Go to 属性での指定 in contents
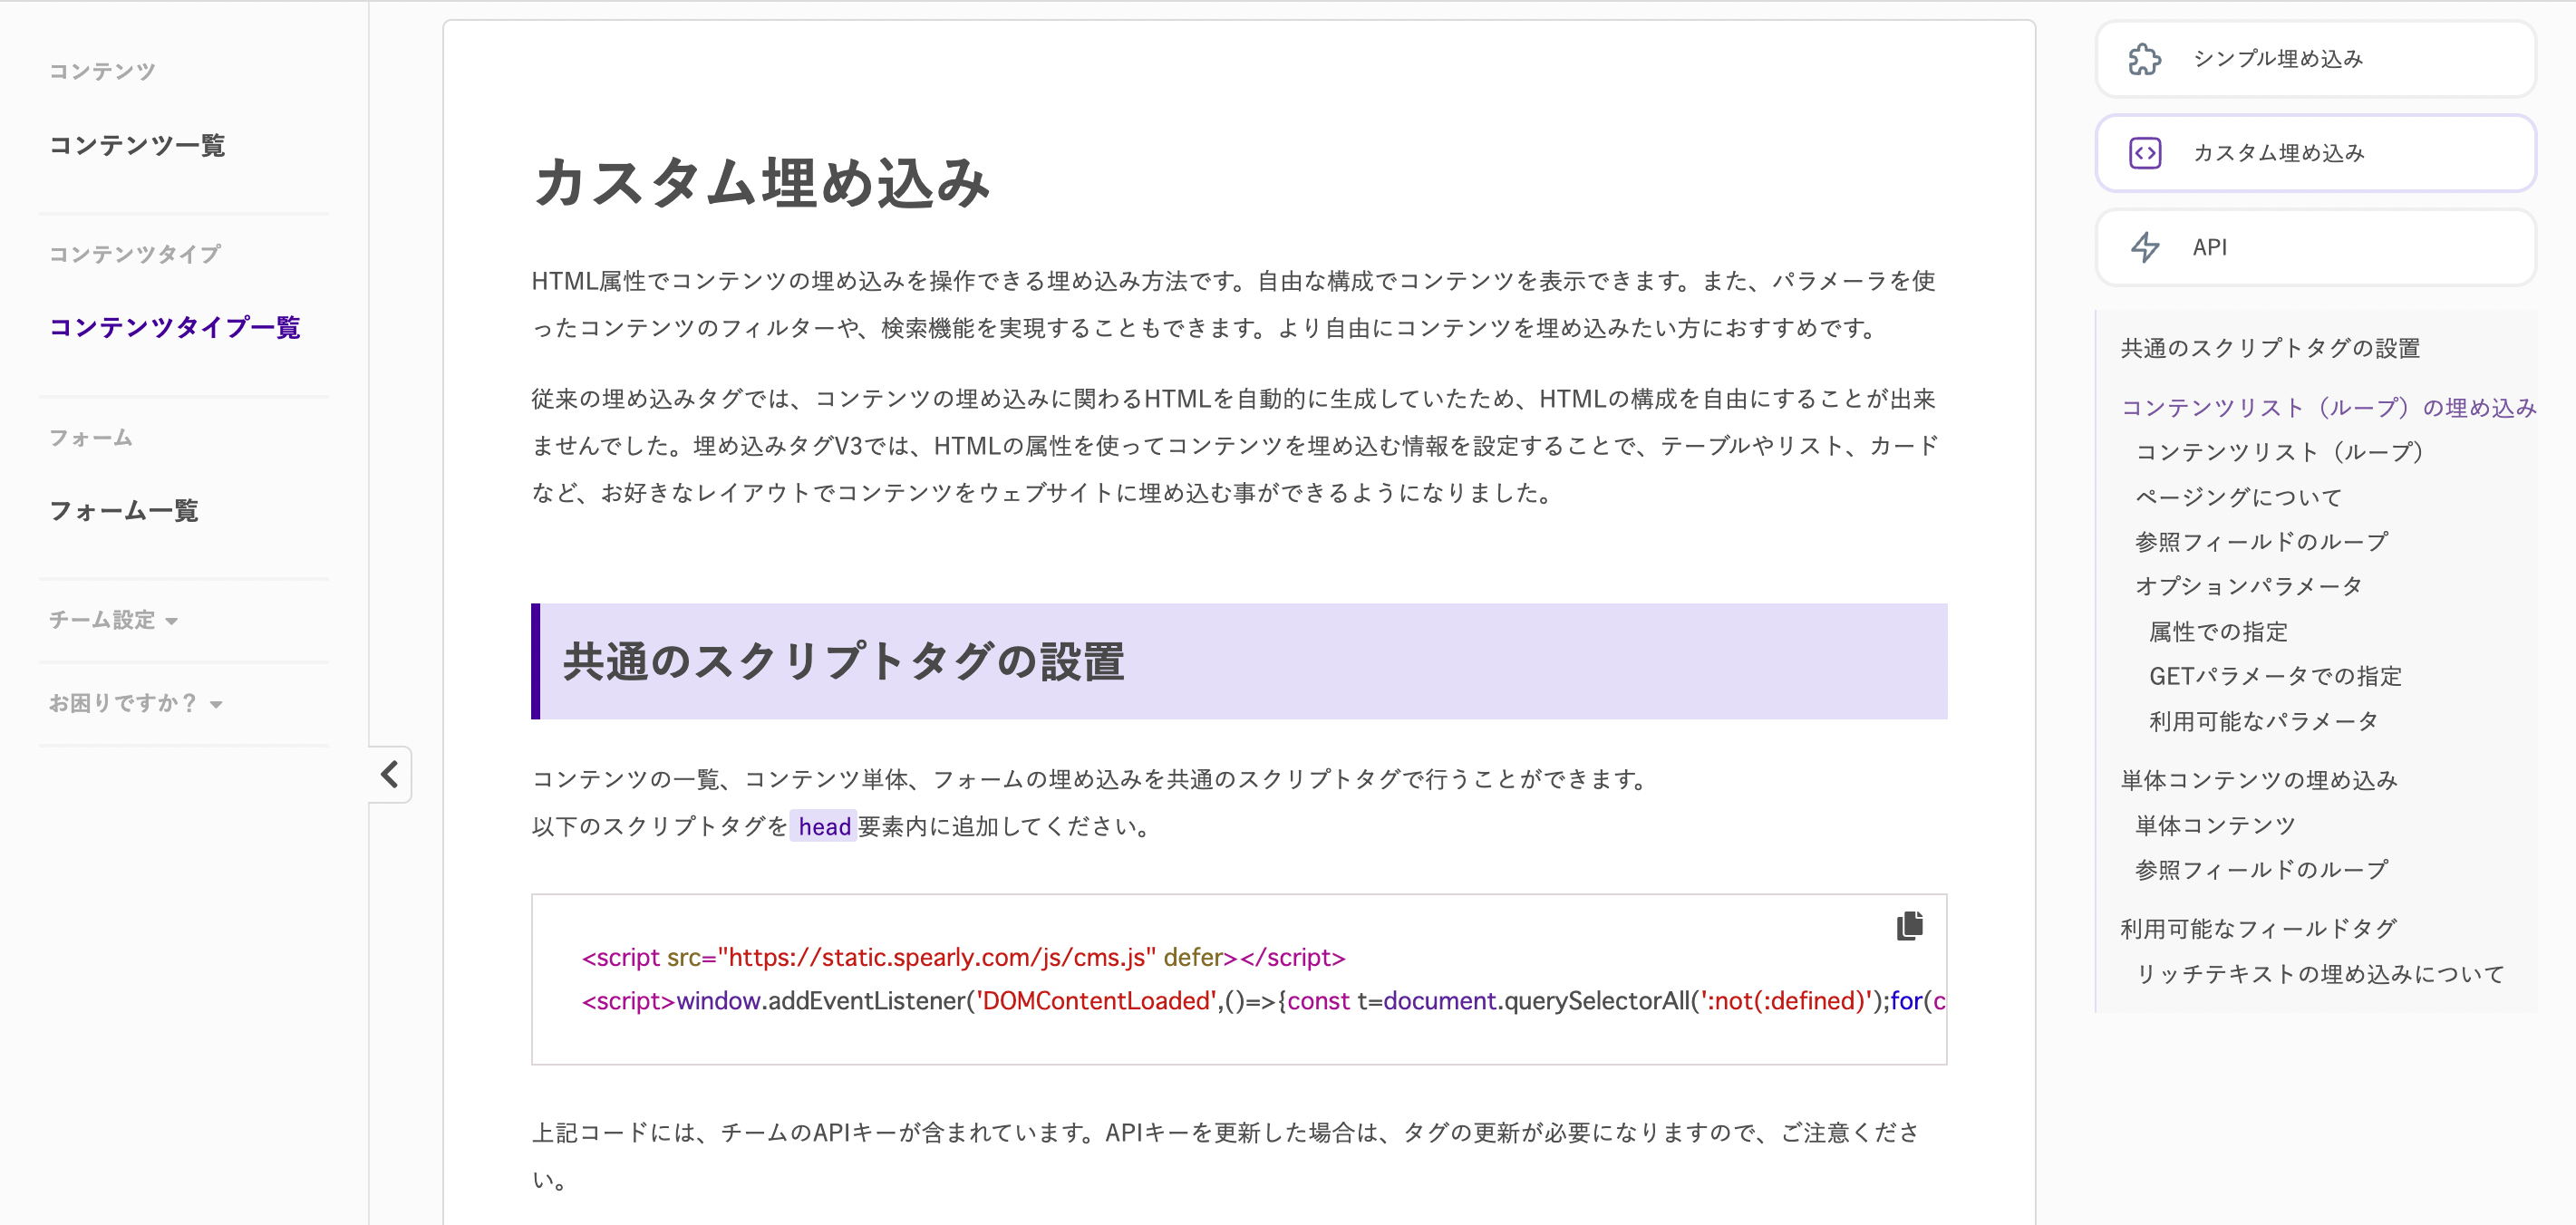 coord(2218,632)
